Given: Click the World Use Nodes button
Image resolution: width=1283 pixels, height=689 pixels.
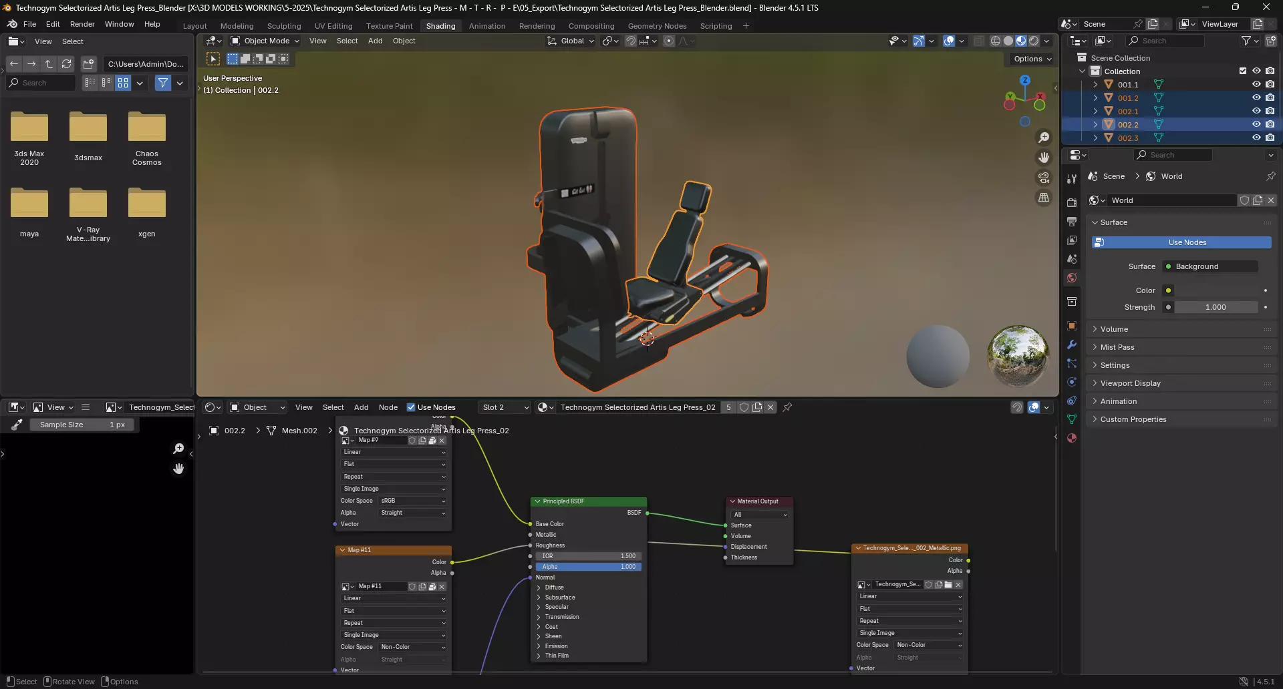Looking at the screenshot, I should click(1181, 242).
